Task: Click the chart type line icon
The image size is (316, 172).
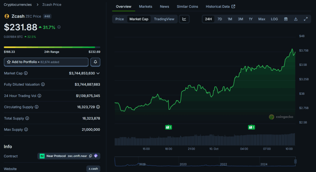Action: 184,19
